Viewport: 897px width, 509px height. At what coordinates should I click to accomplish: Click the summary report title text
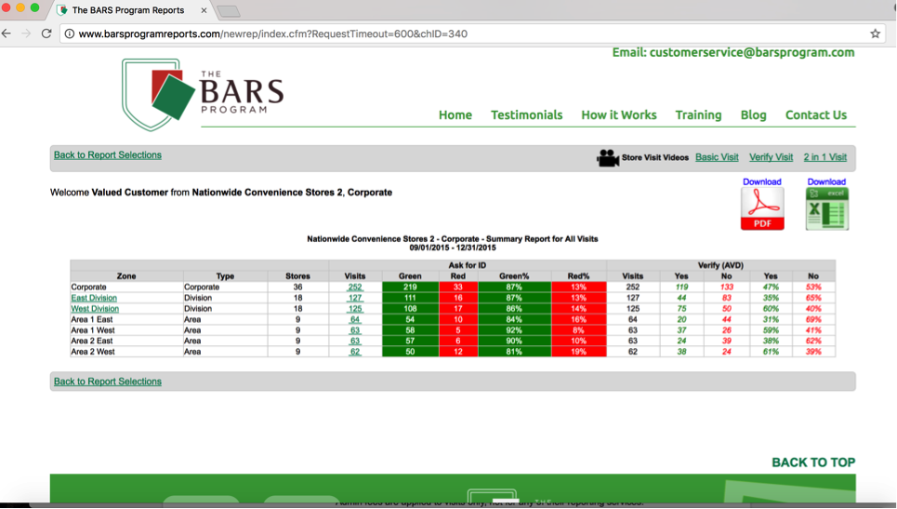pos(453,239)
